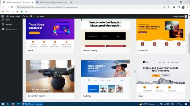The width and height of the screenshot is (190, 106).
Task: Open the Chrome profile avatar
Action: (183, 7)
